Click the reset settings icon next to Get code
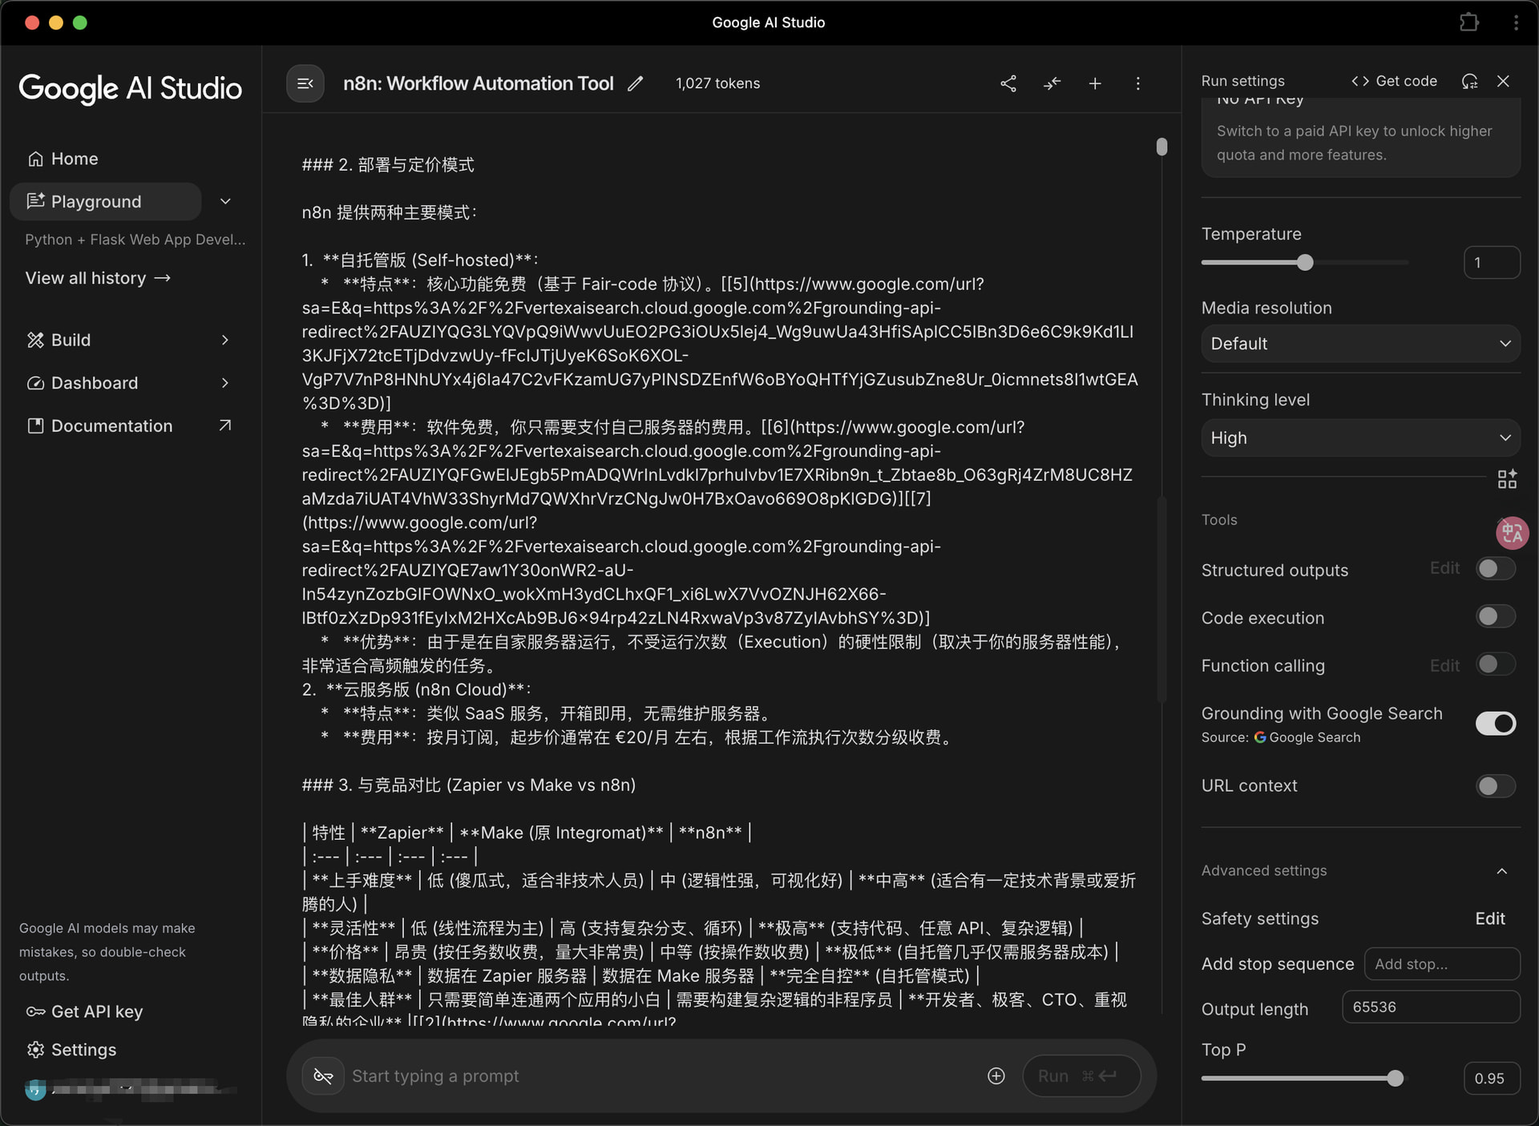This screenshot has height=1126, width=1539. (x=1469, y=81)
